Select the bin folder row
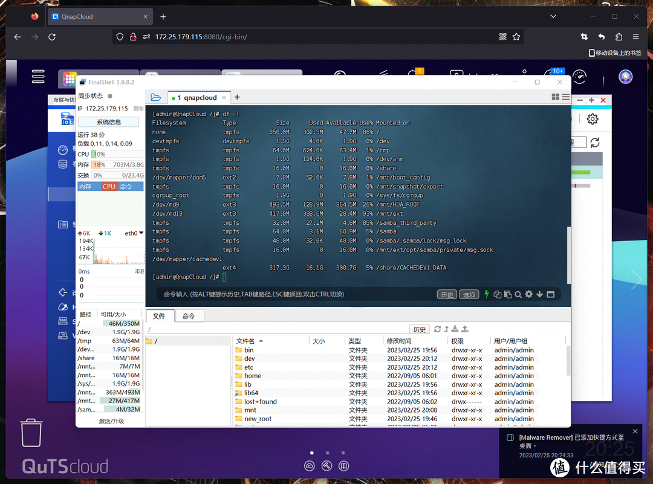The image size is (653, 484). point(385,350)
